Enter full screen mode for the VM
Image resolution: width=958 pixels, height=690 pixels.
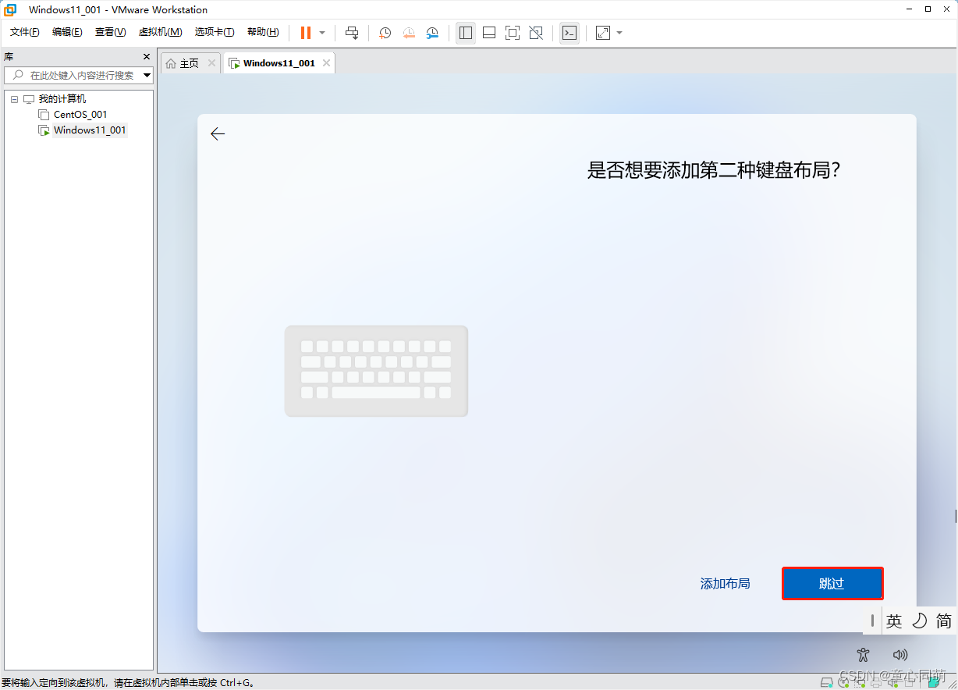coord(512,32)
